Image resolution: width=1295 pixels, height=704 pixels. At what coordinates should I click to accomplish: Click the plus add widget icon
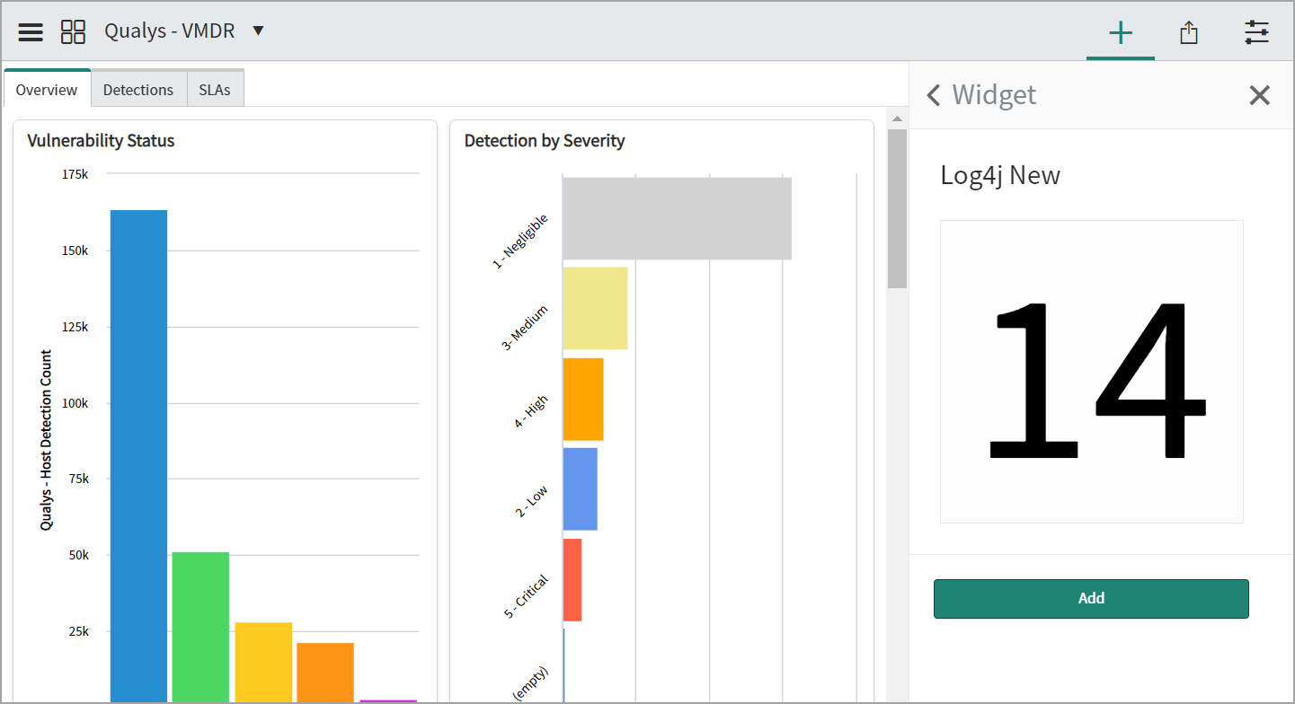tap(1120, 33)
